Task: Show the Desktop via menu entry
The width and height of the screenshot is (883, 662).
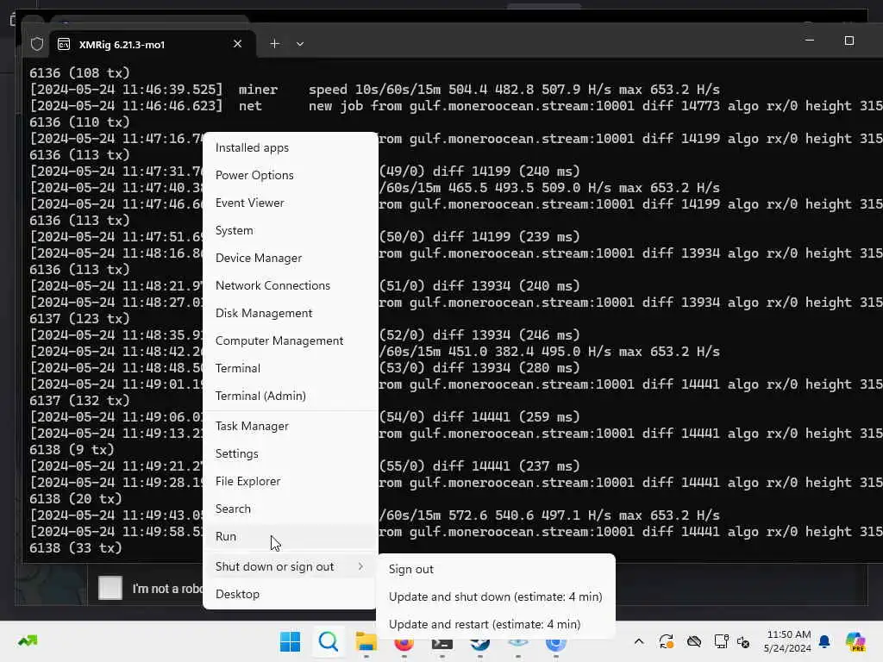Action: pyautogui.click(x=290, y=595)
